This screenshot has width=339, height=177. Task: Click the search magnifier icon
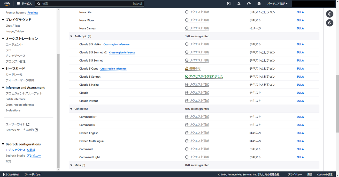click(x=39, y=4)
